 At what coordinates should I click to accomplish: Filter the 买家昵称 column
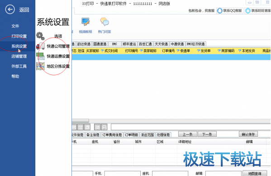click(102, 51)
